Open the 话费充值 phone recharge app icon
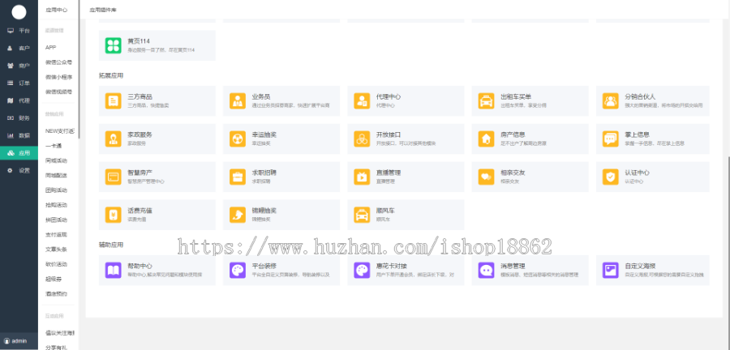This screenshot has height=350, width=730. click(x=113, y=215)
